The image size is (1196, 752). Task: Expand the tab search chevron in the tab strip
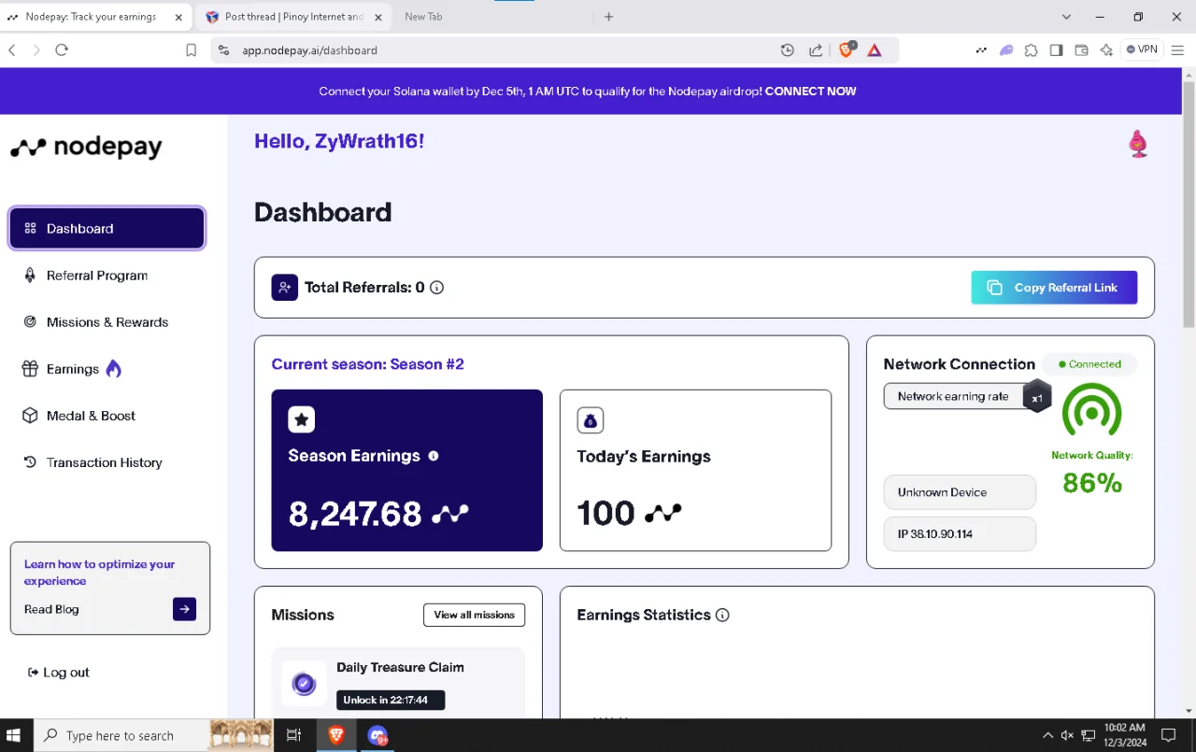1067,17
